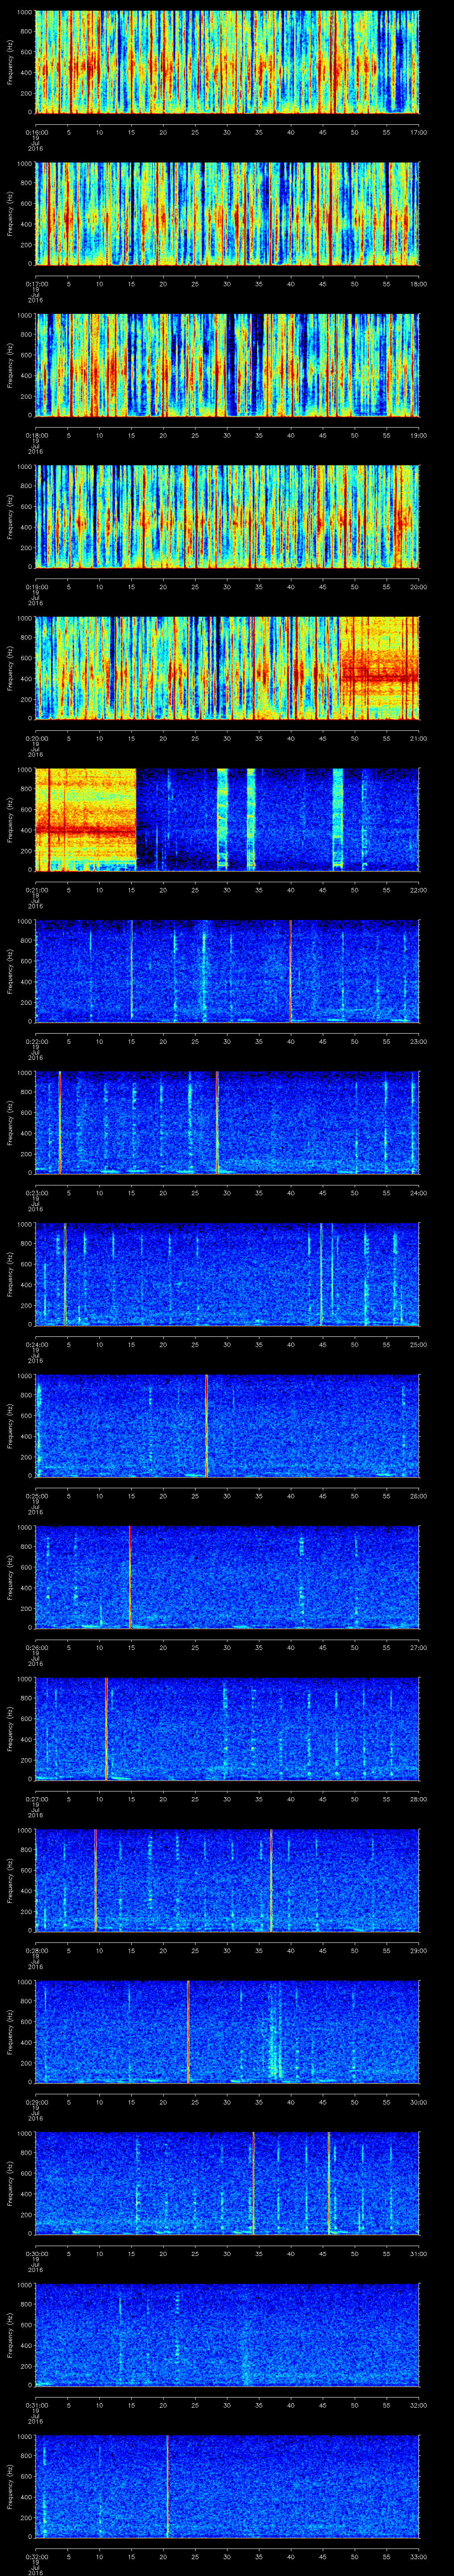454x2576 pixels.
Task: Click the "0:24:00" start time label
Action: 36,1344
